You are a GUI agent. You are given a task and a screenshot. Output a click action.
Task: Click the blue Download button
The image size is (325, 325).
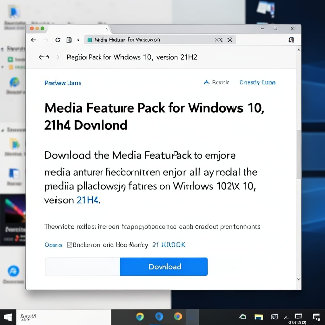[x=164, y=267]
